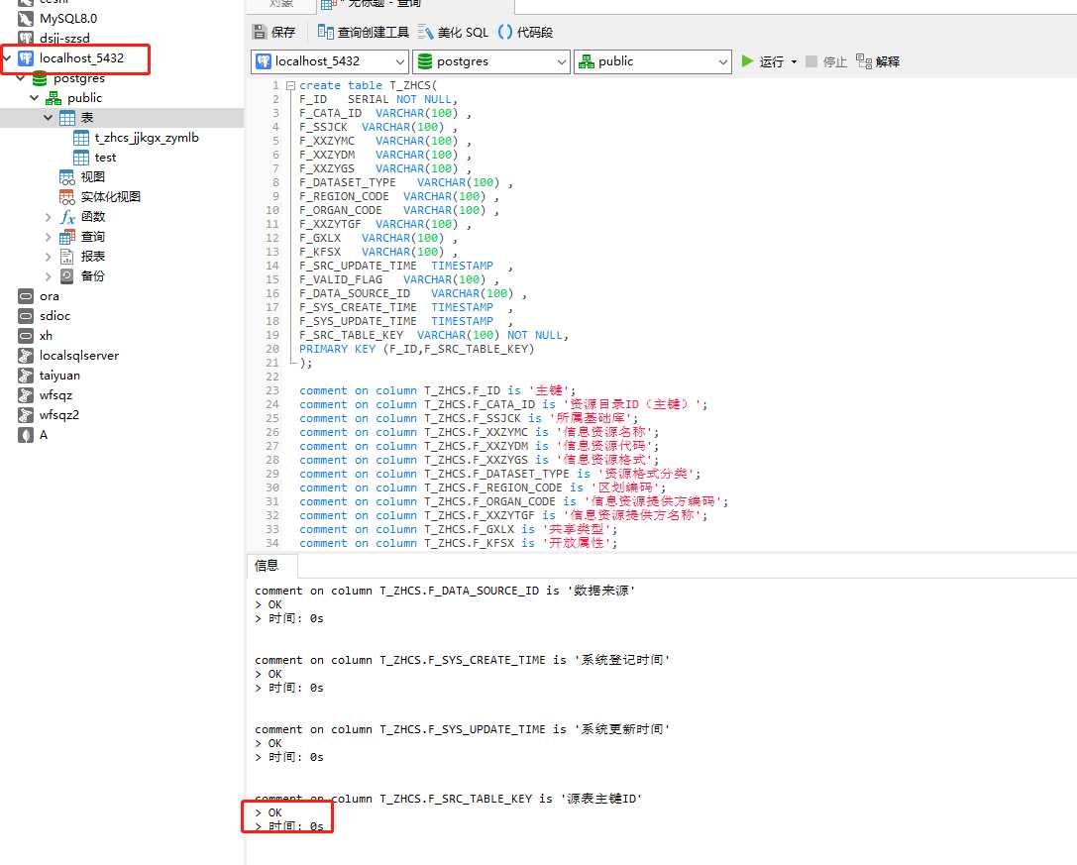
Task: Click the wfsqz connection icon
Action: [26, 395]
